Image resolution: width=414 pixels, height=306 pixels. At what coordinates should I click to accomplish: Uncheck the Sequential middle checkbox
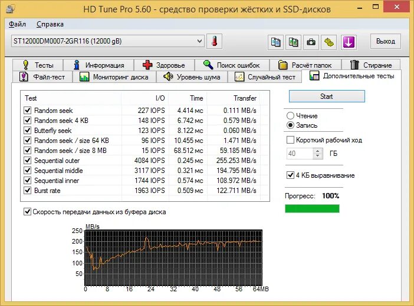tap(28, 171)
